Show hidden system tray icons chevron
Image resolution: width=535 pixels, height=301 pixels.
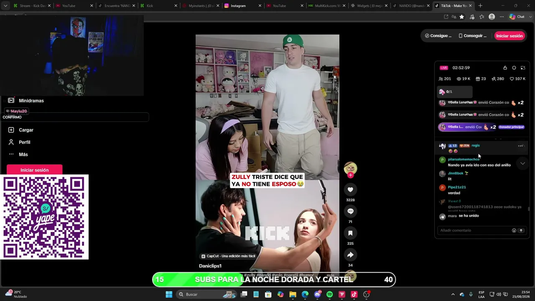coord(453,294)
